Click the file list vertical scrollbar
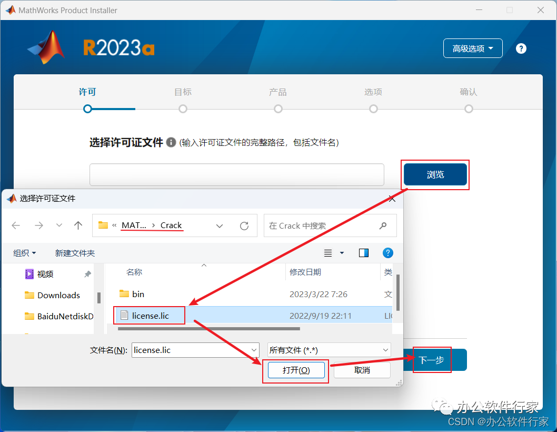The width and height of the screenshot is (557, 432). click(x=398, y=292)
